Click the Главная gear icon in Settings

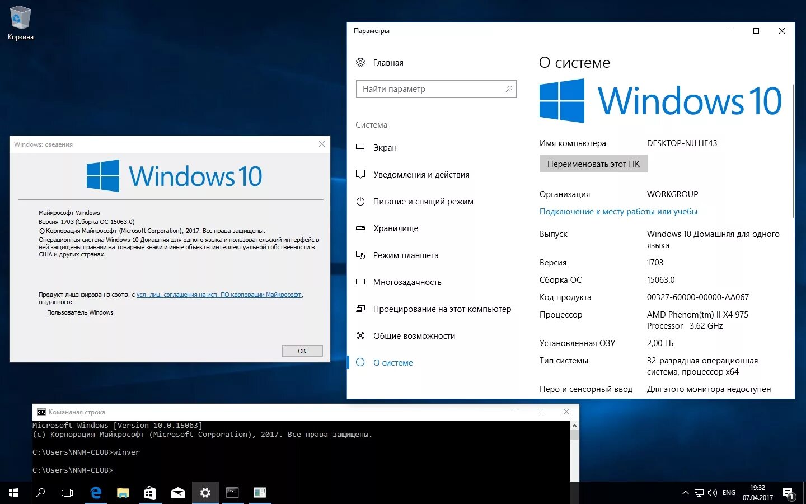[360, 62]
